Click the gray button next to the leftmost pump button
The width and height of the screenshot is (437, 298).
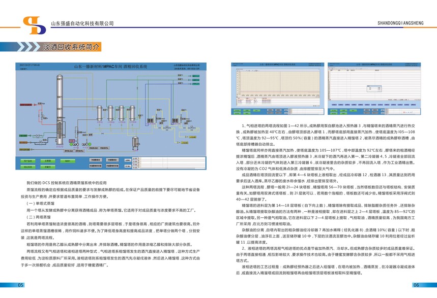tap(80, 151)
